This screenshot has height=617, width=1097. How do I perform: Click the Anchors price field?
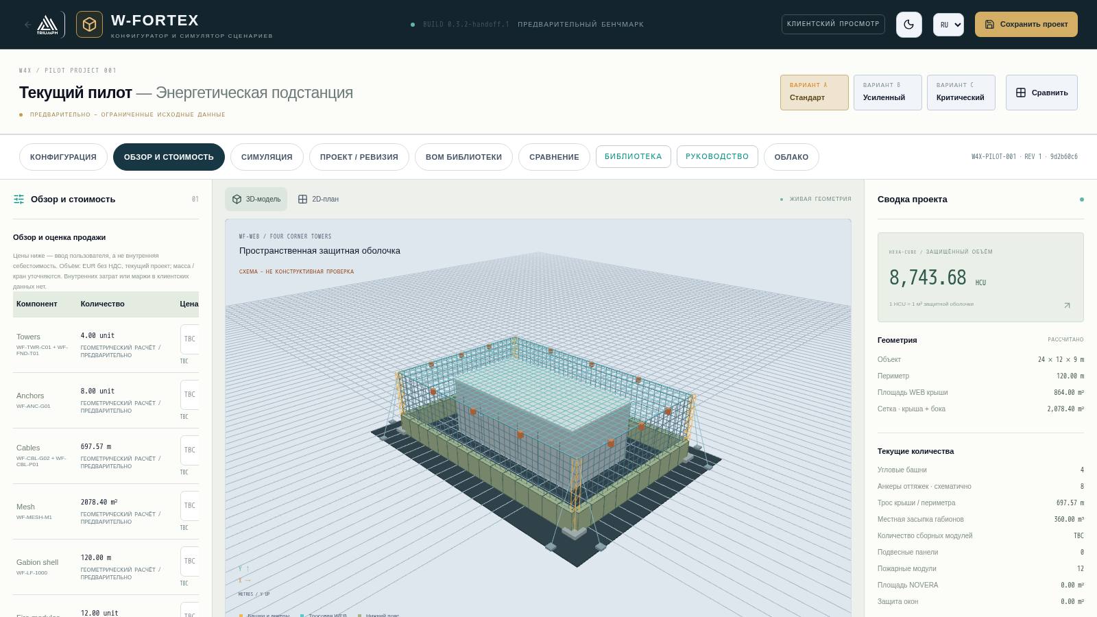pos(190,394)
